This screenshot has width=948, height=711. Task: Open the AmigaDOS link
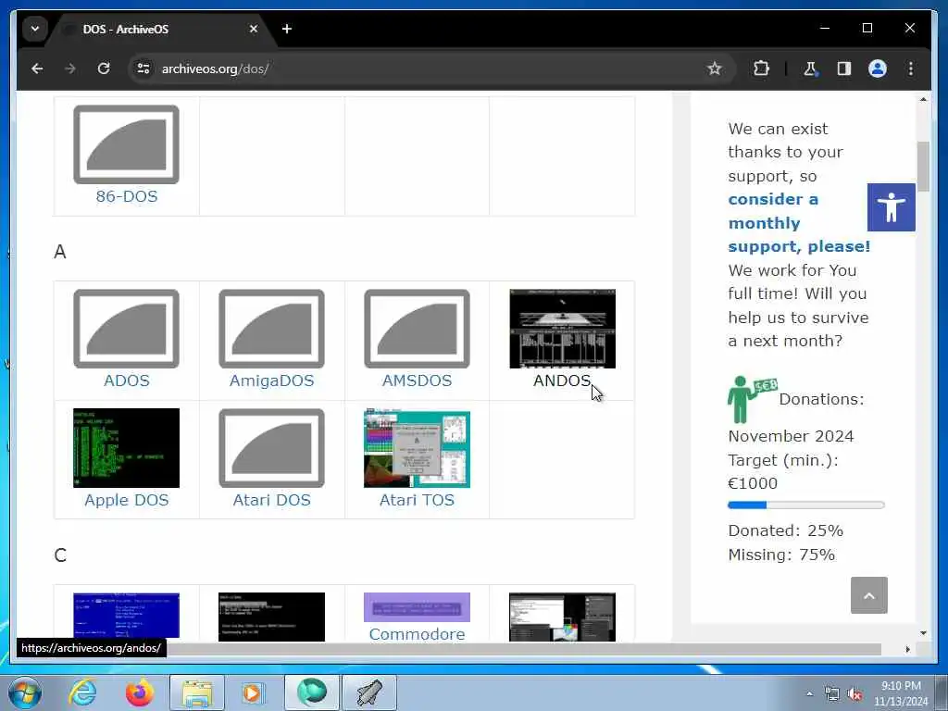coord(271,380)
